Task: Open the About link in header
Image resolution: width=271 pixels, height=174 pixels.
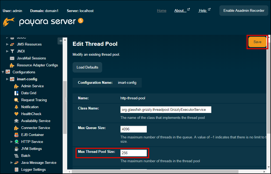Action: click(x=180, y=11)
